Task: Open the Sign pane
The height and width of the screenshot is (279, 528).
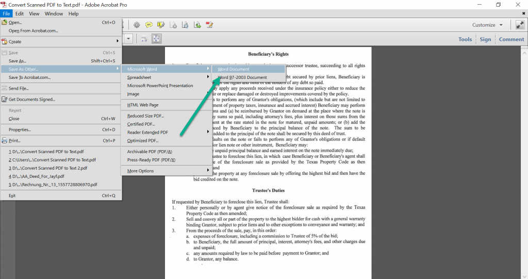Action: (x=485, y=39)
